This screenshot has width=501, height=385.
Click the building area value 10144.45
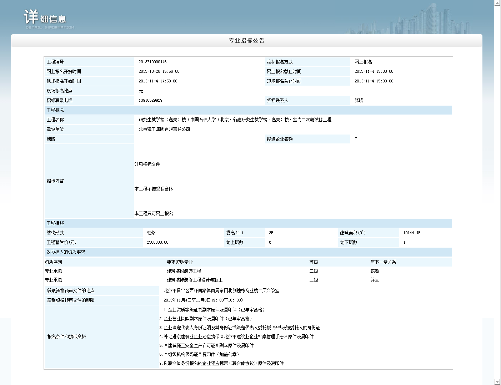(x=412, y=233)
